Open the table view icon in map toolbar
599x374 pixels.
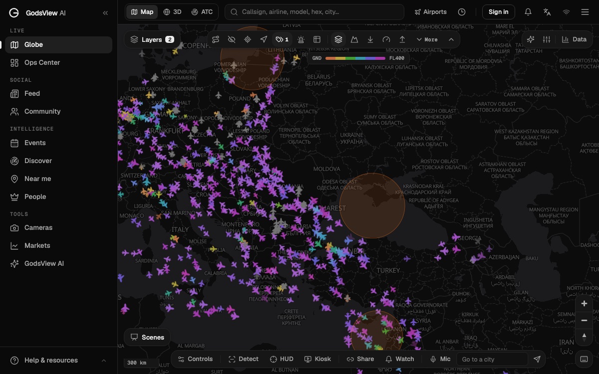(317, 39)
